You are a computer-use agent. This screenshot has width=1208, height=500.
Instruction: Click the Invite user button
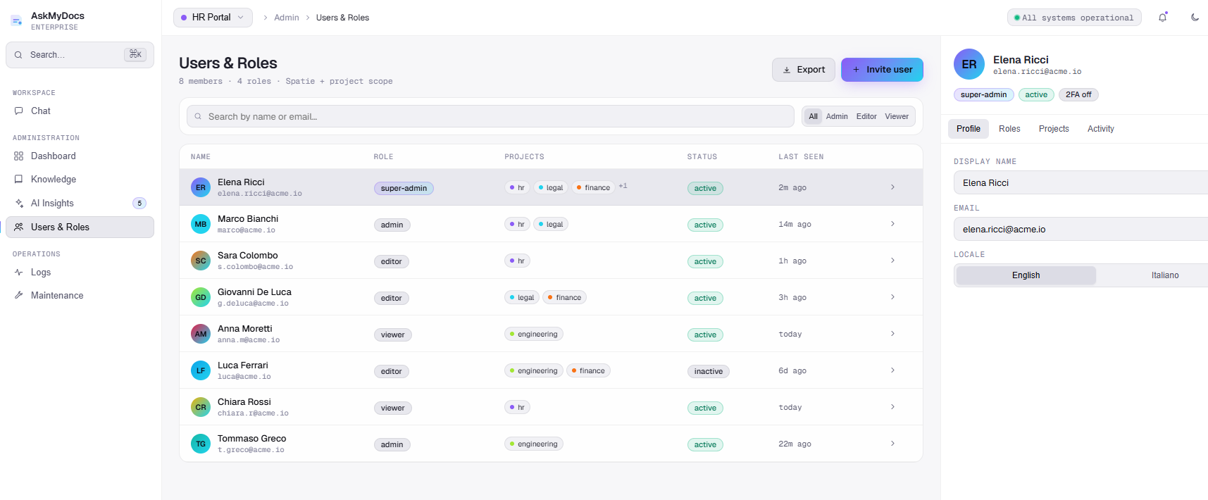pyautogui.click(x=882, y=70)
